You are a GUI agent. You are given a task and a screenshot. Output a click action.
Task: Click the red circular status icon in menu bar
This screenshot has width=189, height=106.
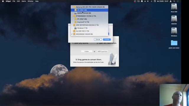pyautogui.click(x=135, y=1)
